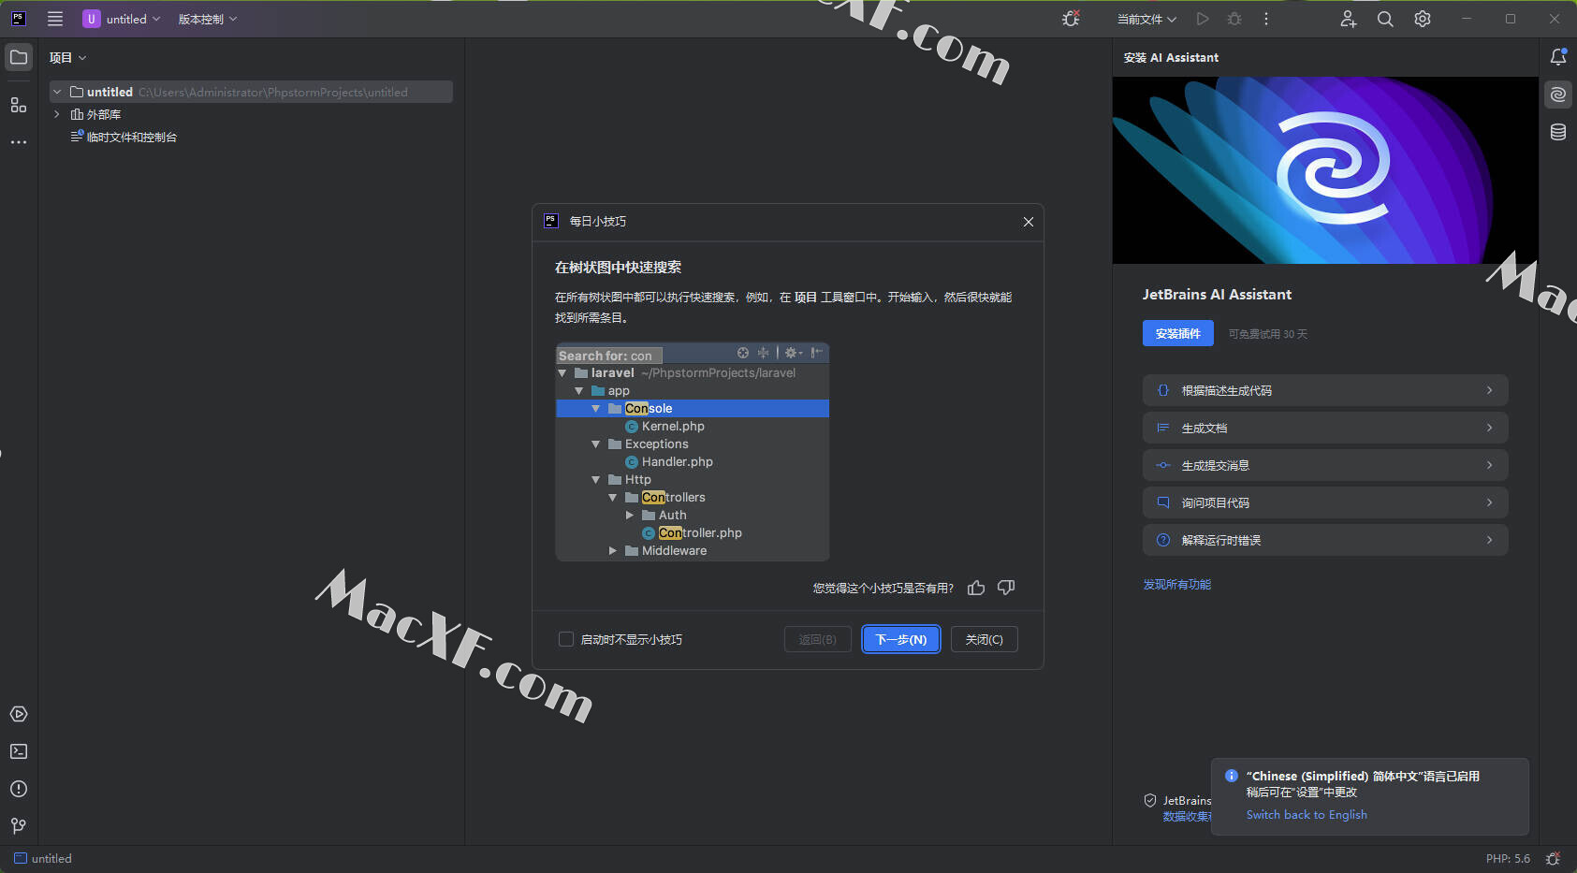Open the Services tool window
This screenshot has height=873, width=1577.
[x=19, y=714]
